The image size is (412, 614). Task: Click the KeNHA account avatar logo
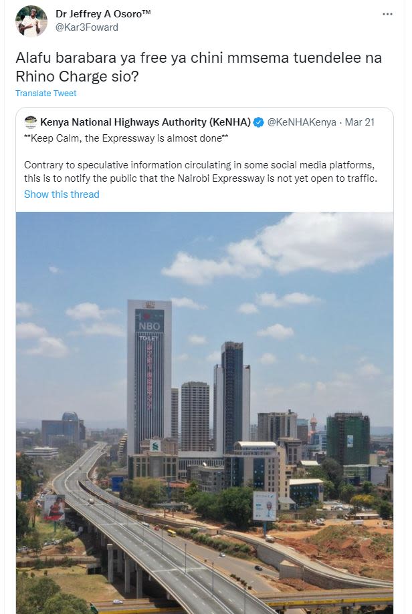30,122
